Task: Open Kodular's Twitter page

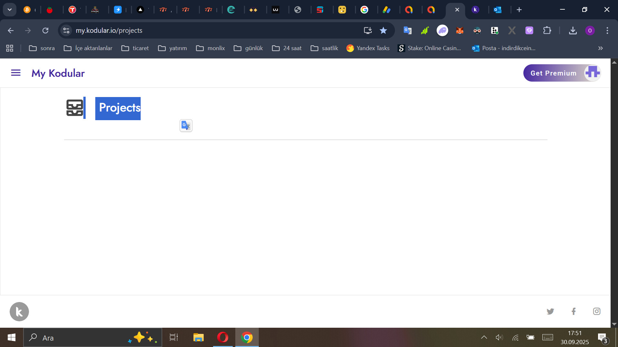Action: (550, 311)
